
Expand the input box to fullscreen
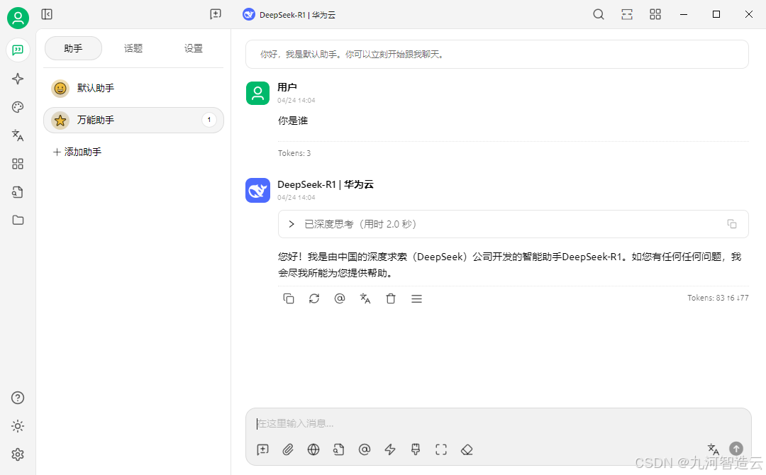(441, 449)
